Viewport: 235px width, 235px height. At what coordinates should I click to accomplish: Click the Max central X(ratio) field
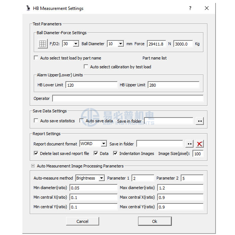(180, 198)
